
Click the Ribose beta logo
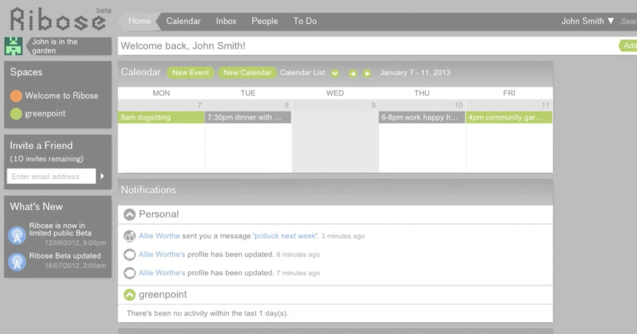click(60, 19)
